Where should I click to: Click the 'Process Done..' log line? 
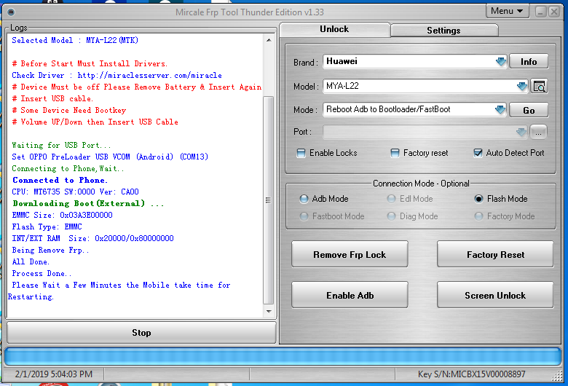[42, 273]
